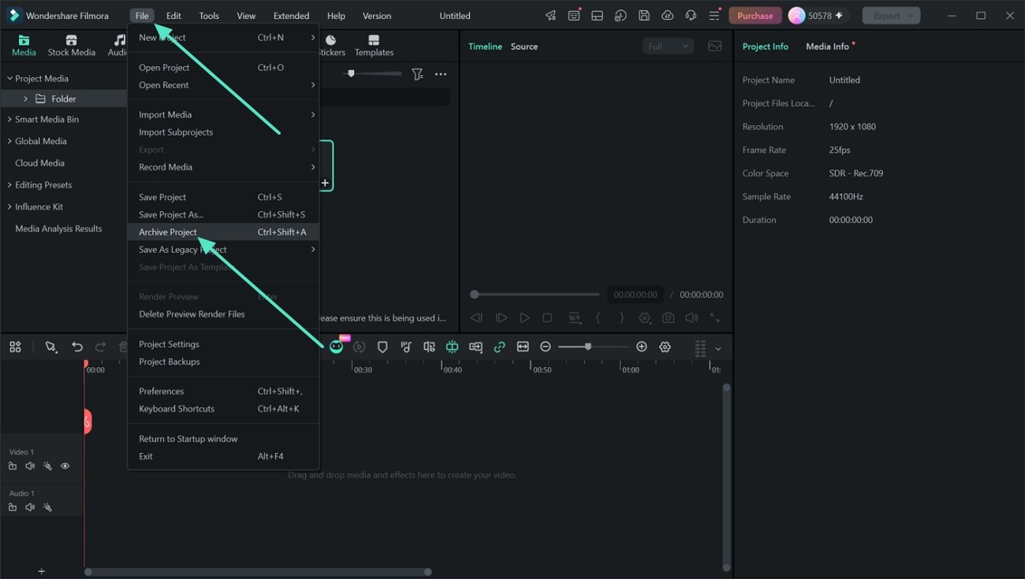Save project using the floppy disk icon
Viewport: 1025px width, 579px height.
click(644, 16)
